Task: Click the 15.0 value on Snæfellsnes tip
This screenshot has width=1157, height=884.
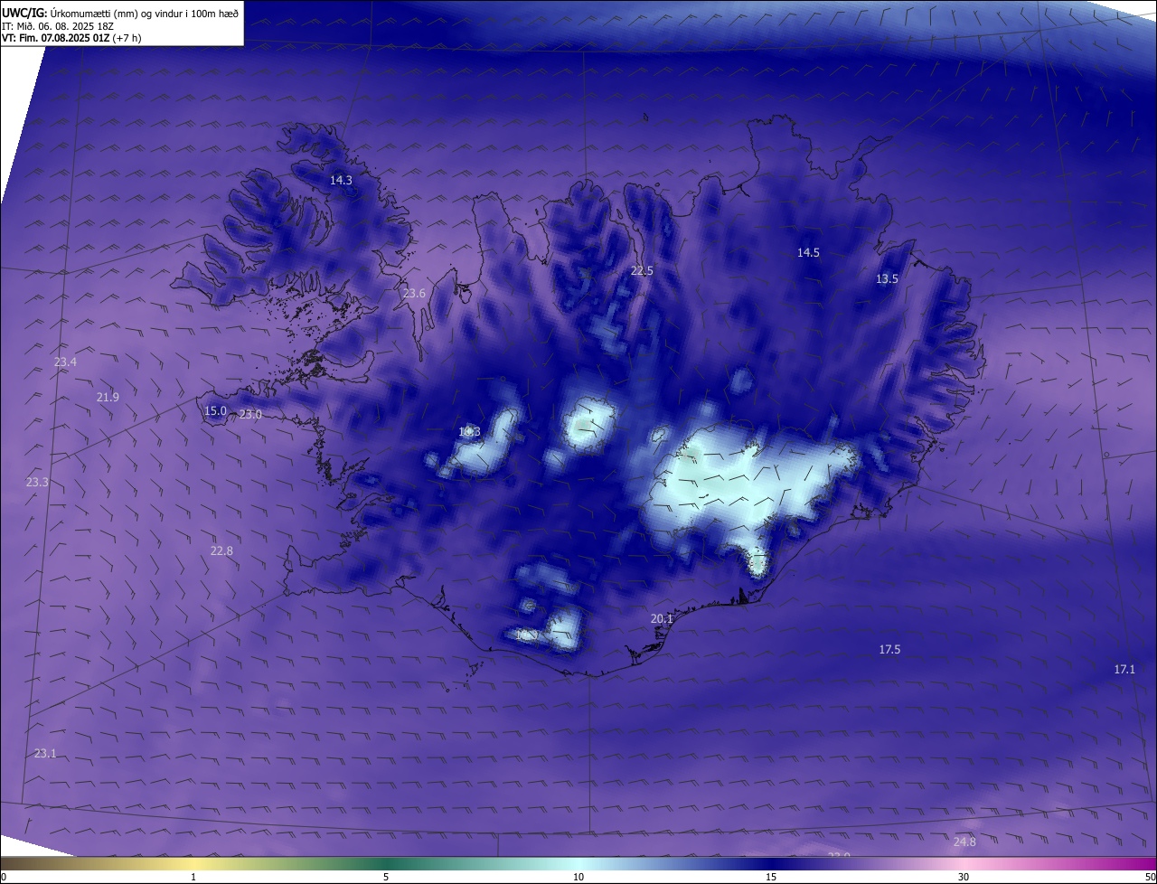Action: (215, 410)
